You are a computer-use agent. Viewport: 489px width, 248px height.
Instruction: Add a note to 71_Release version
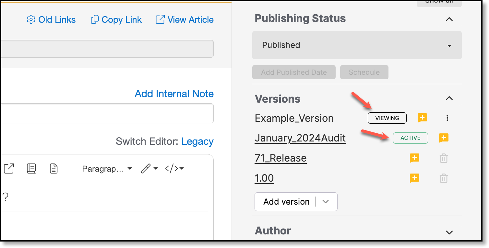click(x=414, y=158)
